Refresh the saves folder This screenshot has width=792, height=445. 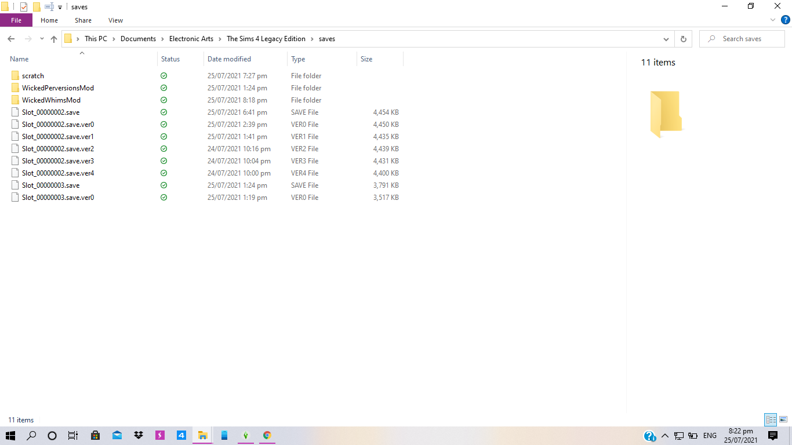click(683, 39)
